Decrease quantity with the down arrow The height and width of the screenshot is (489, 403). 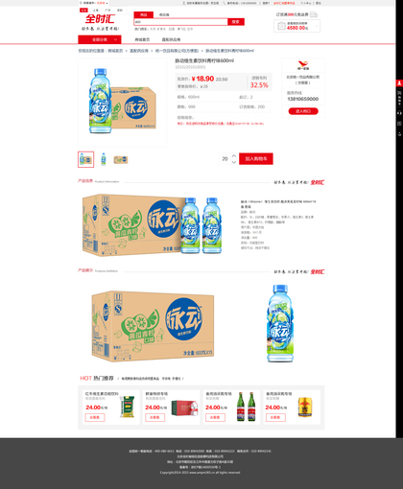click(234, 162)
